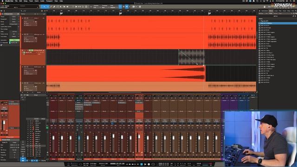
Task: Click the Record button in the transport
Action: tap(149, 164)
